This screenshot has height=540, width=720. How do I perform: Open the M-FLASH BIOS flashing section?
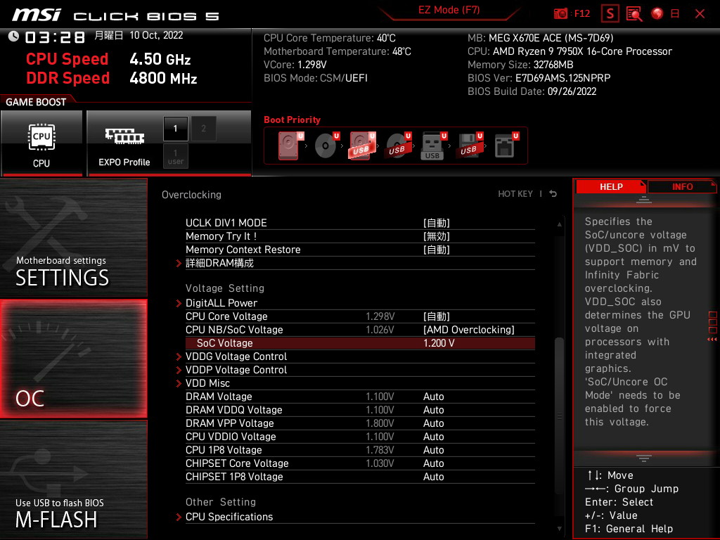(x=73, y=480)
